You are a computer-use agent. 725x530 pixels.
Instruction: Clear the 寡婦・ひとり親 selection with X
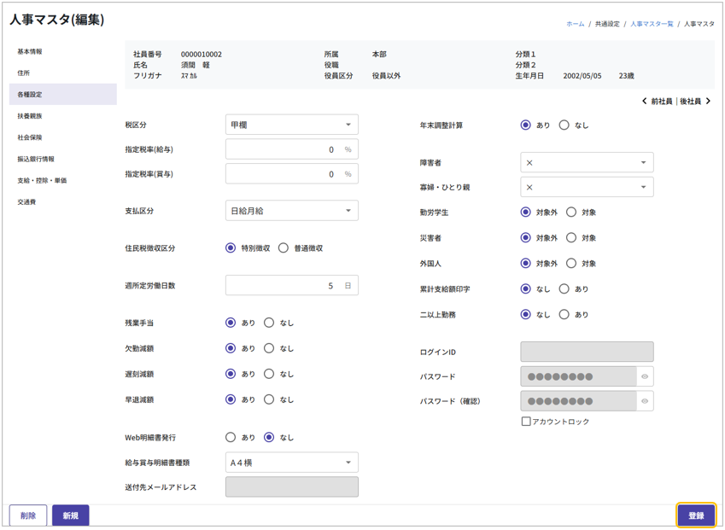[529, 188]
